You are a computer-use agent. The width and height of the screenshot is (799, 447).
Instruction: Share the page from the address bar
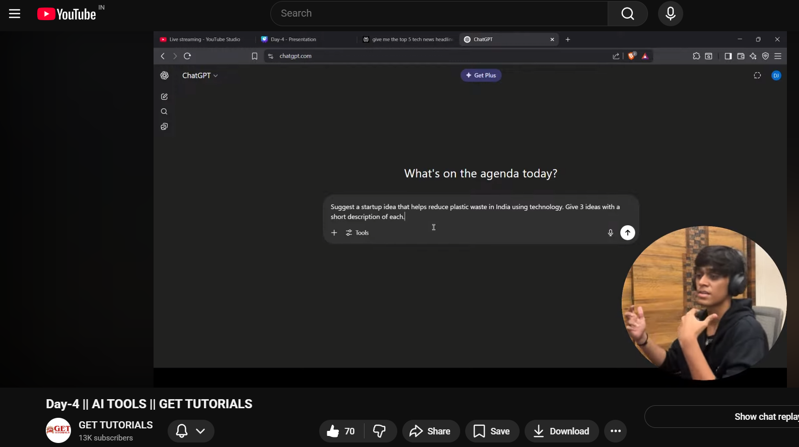click(x=616, y=56)
